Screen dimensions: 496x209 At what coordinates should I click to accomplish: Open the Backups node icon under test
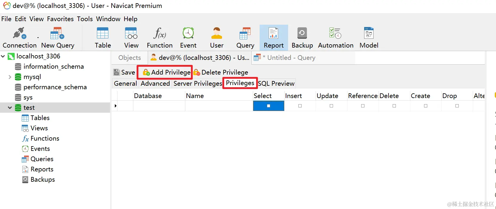click(25, 180)
